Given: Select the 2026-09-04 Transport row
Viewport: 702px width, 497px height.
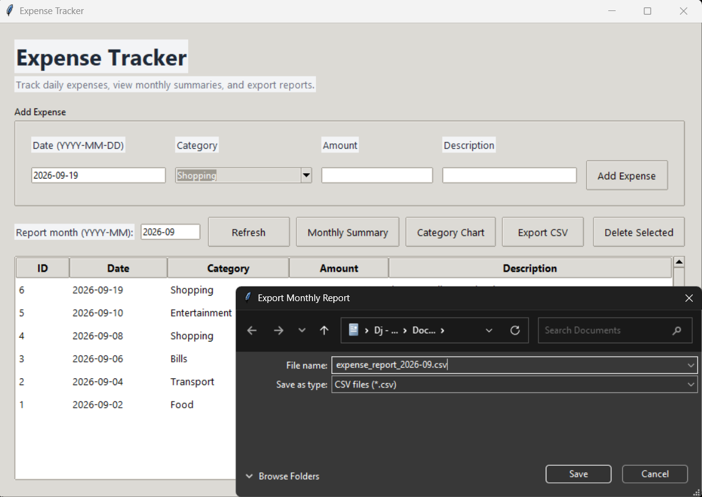Looking at the screenshot, I should point(126,381).
